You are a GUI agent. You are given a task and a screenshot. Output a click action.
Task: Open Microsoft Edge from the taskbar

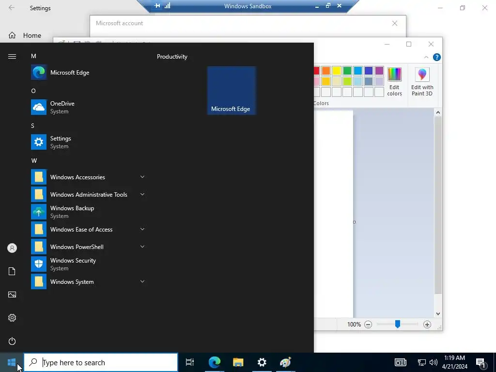click(x=215, y=362)
